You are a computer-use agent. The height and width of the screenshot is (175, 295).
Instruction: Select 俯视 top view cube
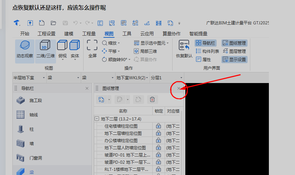(63, 49)
